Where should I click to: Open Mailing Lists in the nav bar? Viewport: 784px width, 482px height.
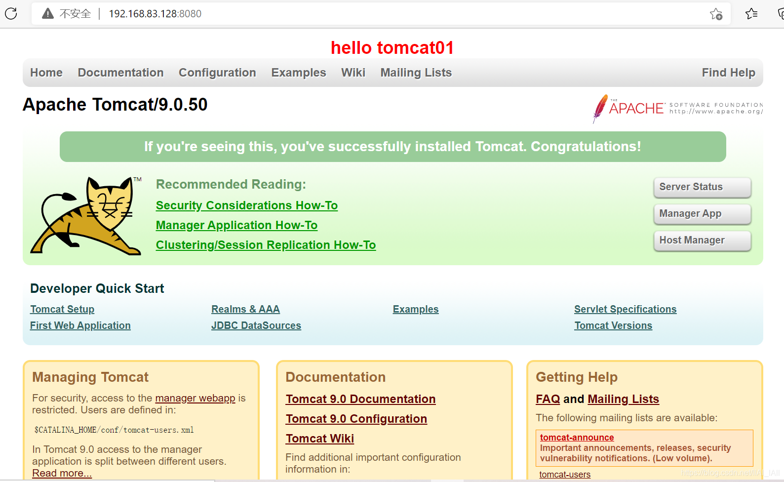416,73
